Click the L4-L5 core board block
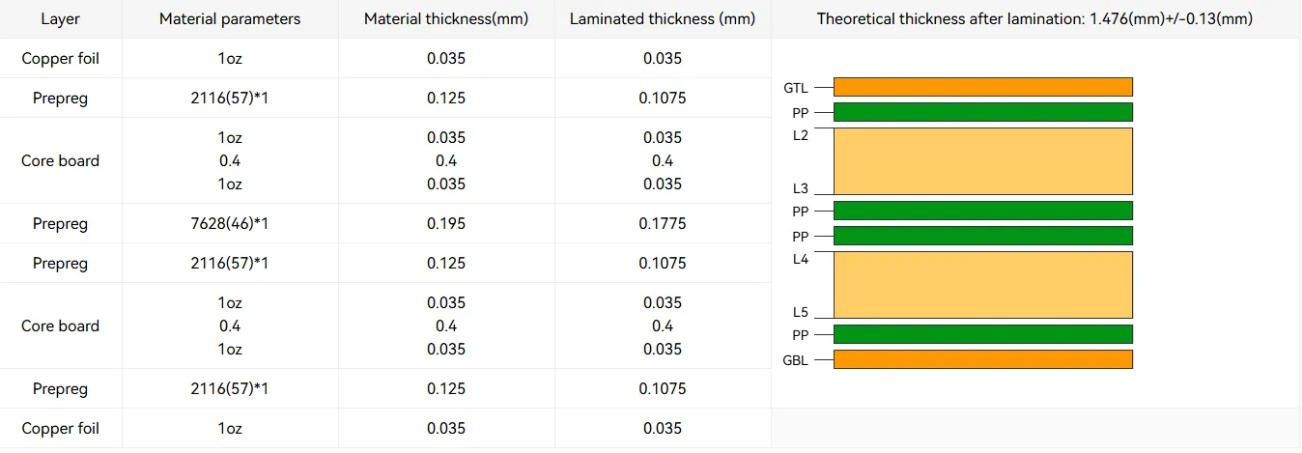Screen dimensions: 1302x453 click(x=982, y=285)
